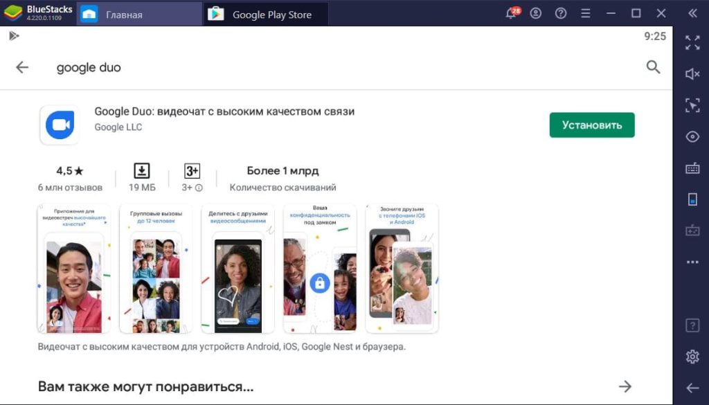The width and height of the screenshot is (709, 405).
Task: Select the cursor lock icon in sidebar
Action: point(692,105)
